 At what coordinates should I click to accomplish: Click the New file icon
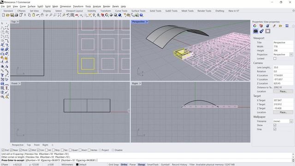pyautogui.click(x=3, y=15)
